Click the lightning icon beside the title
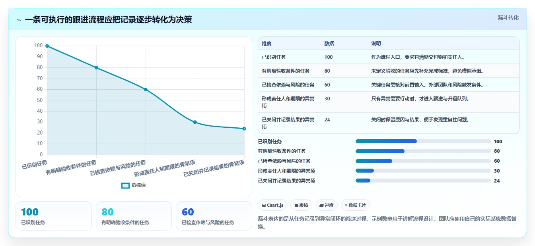Viewport: 535px width, 246px height. (x=19, y=20)
